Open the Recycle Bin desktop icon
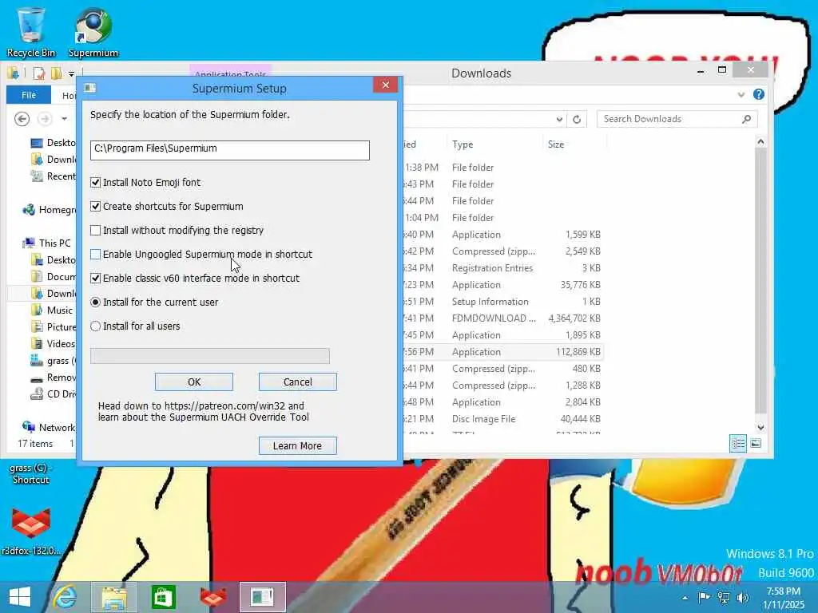The width and height of the screenshot is (818, 613). point(31,31)
